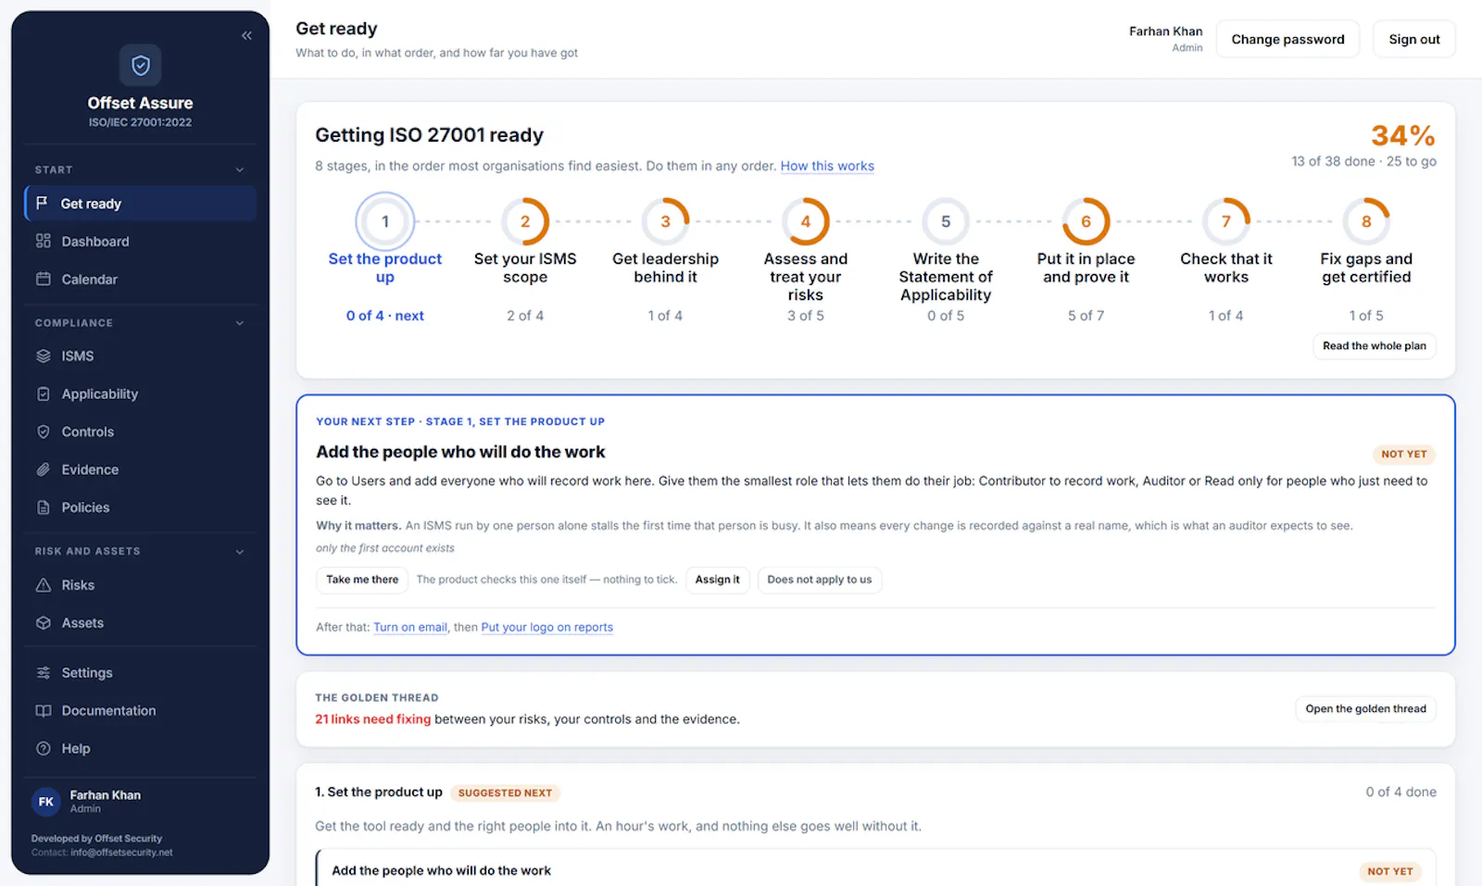Click the Controls shield icon
Screen dimensions: 1482x886
43,431
